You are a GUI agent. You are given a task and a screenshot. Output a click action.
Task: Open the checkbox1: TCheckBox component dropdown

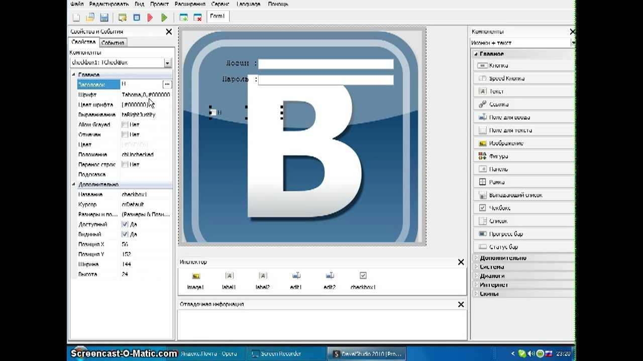[x=167, y=63]
